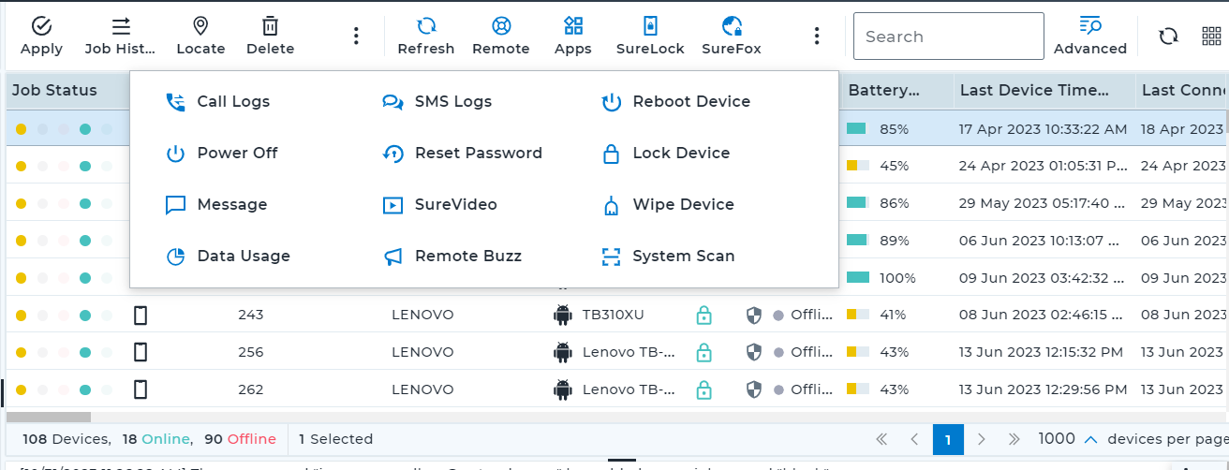
Task: Click the horizontal scrollbar thumb
Action: [x=49, y=417]
